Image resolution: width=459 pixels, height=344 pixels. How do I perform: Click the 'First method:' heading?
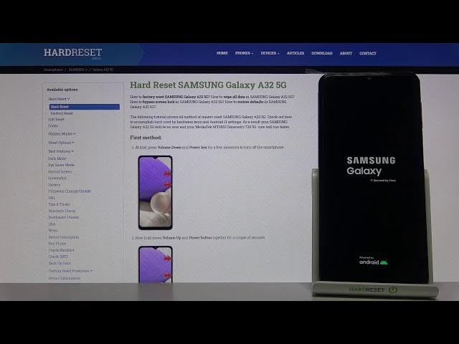coord(146,138)
